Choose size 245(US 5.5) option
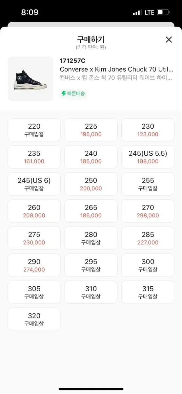182x394 pixels. click(148, 157)
